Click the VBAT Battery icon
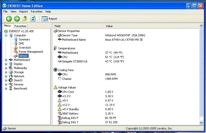This screenshot has width=206, height=133. [x=60, y=113]
